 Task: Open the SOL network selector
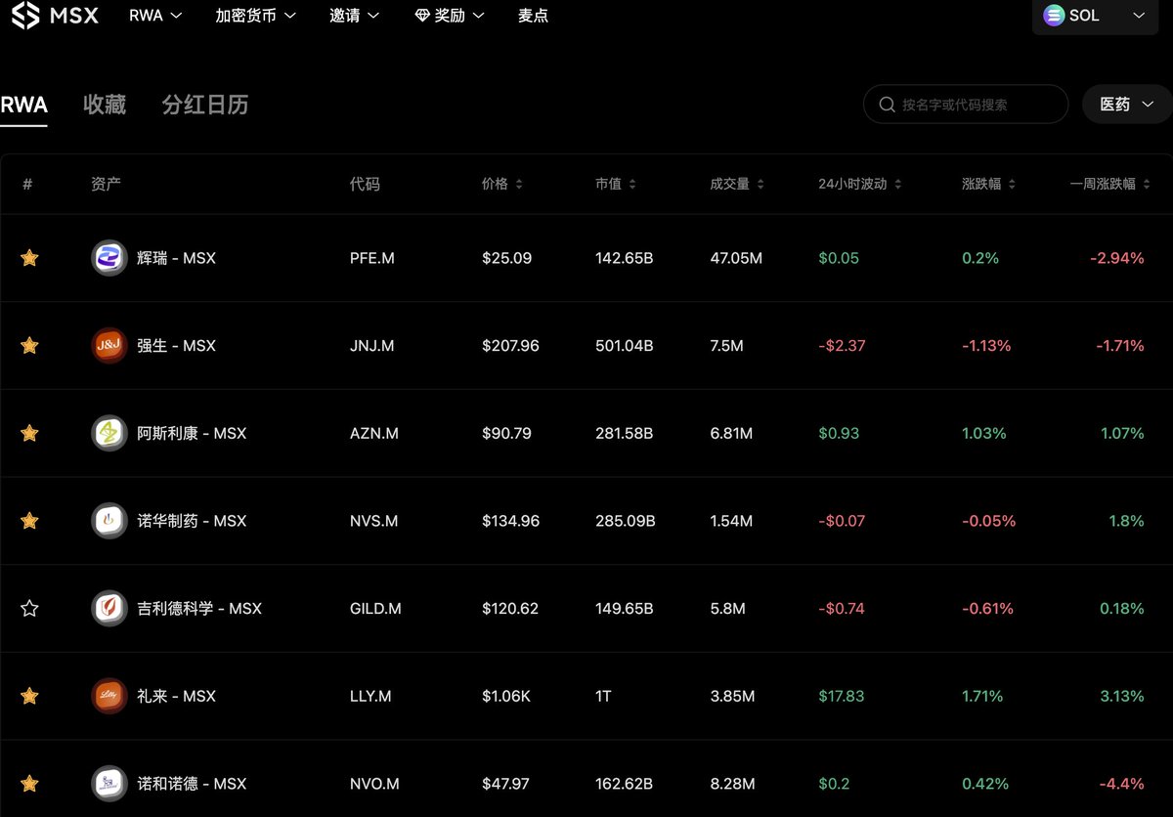pyautogui.click(x=1096, y=17)
